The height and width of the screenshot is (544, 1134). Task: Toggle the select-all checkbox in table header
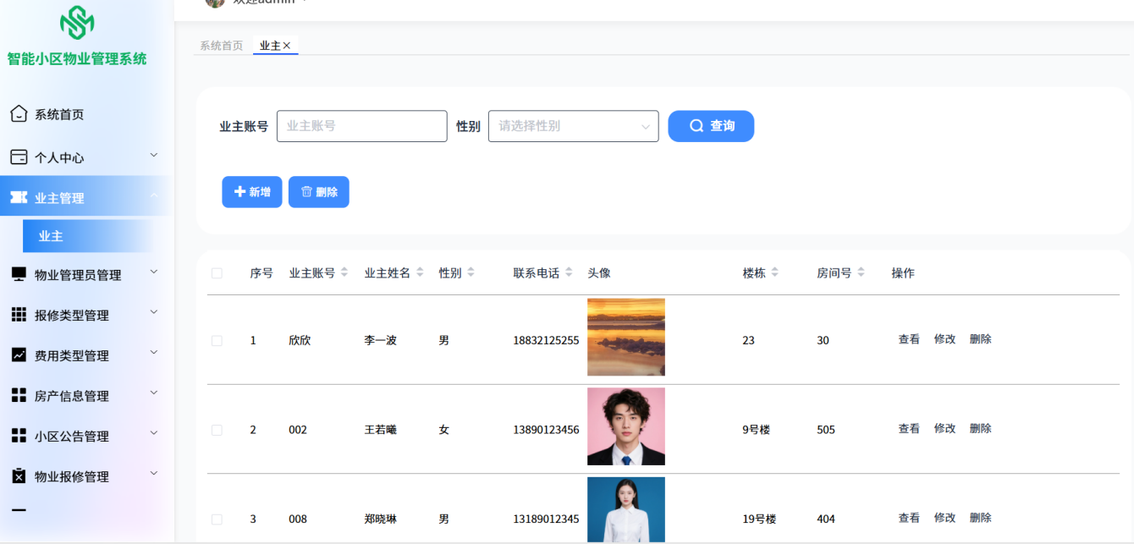(217, 273)
